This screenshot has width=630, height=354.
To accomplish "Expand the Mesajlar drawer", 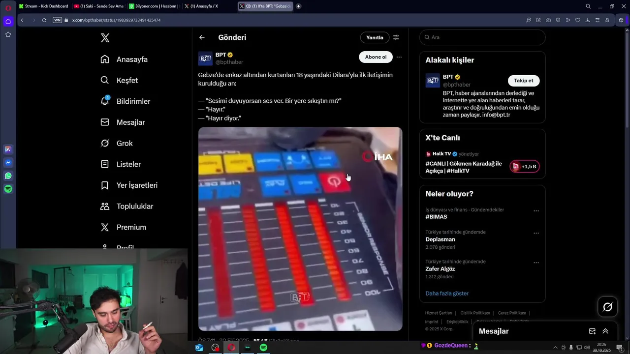I will (605, 331).
